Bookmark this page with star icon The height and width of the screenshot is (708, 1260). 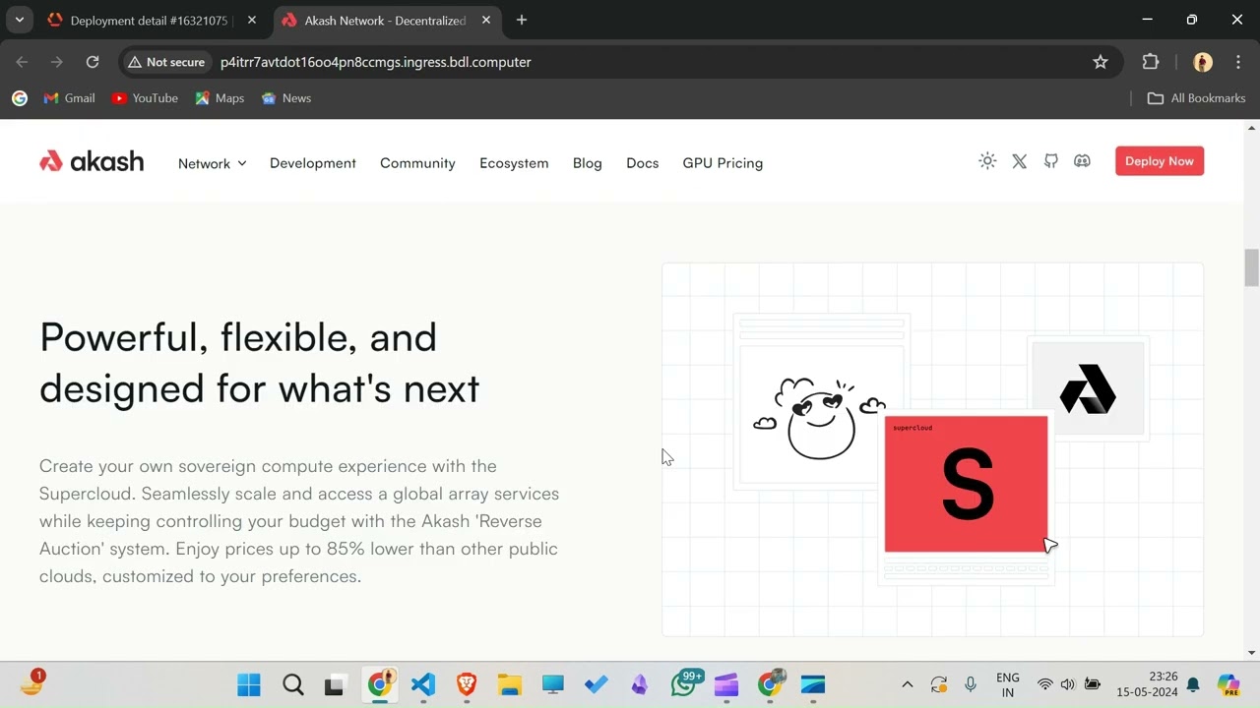pyautogui.click(x=1101, y=62)
